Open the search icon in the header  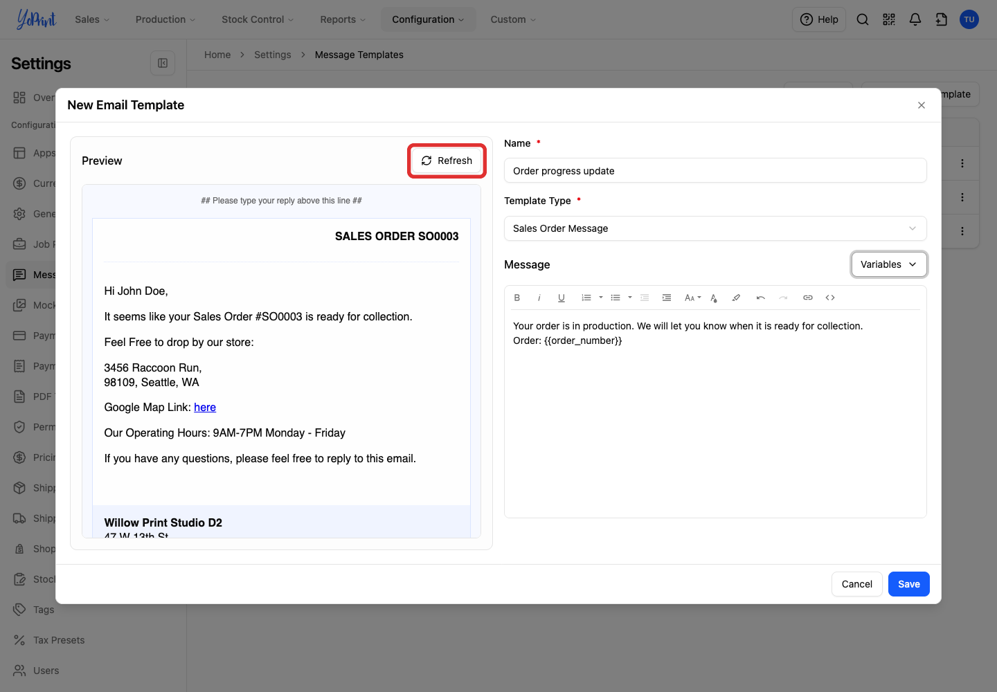pyautogui.click(x=863, y=19)
